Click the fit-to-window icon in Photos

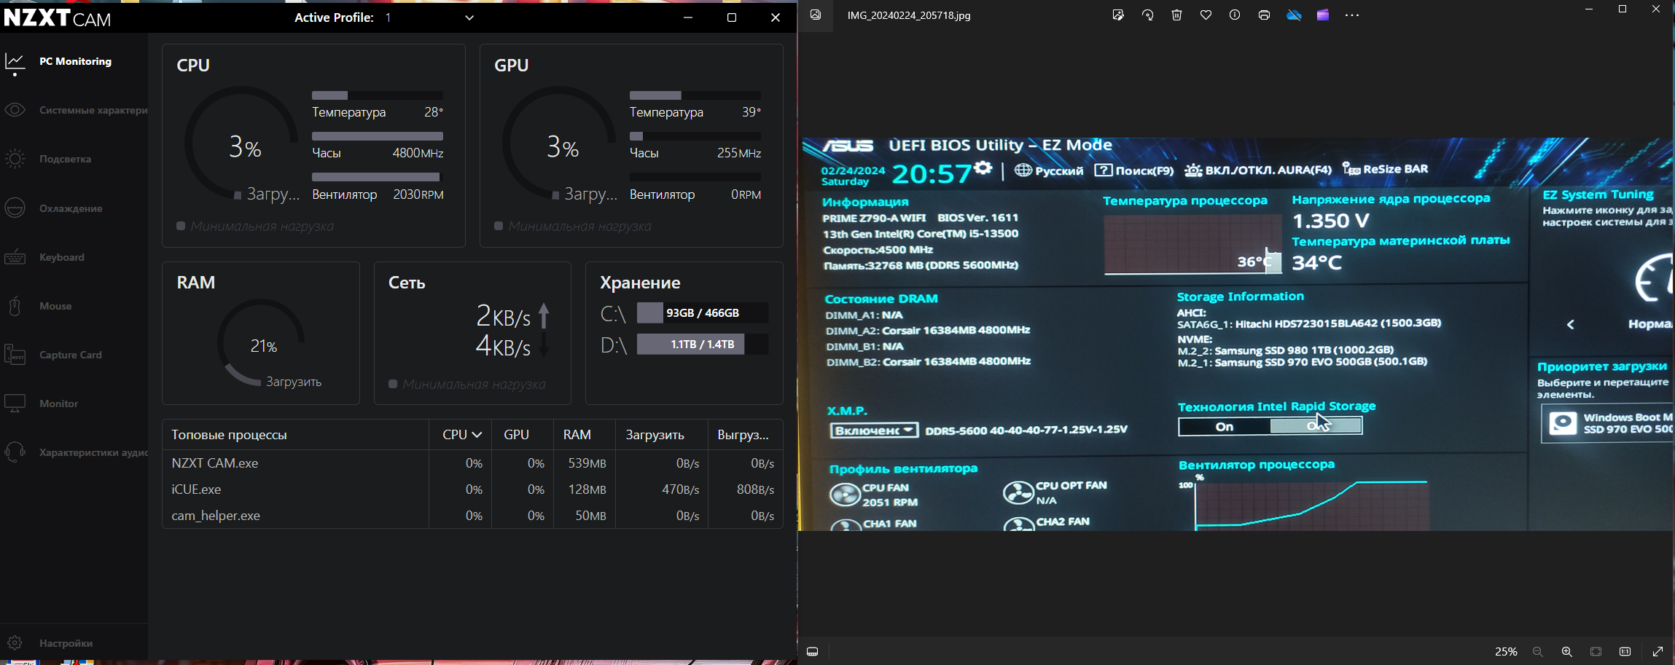[1596, 652]
